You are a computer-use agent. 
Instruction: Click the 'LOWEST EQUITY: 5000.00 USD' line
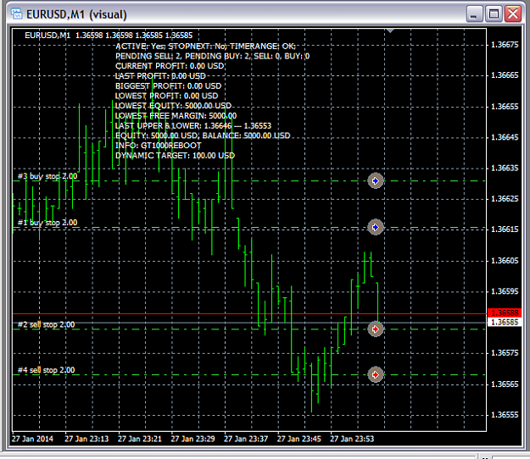pyautogui.click(x=173, y=106)
